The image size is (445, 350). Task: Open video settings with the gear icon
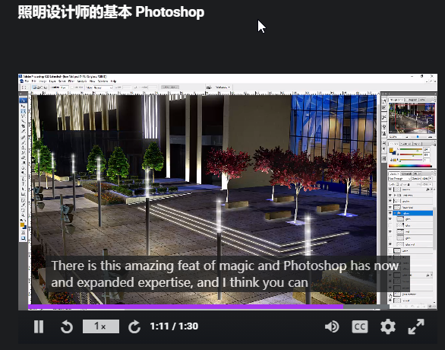[388, 326]
